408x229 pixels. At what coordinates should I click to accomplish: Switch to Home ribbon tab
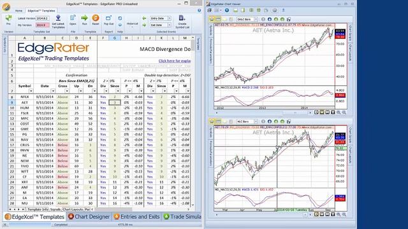18,11
